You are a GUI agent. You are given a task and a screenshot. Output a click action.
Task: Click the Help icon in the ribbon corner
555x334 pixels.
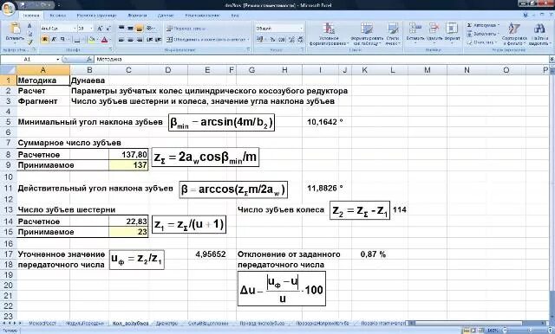pyautogui.click(x=526, y=16)
